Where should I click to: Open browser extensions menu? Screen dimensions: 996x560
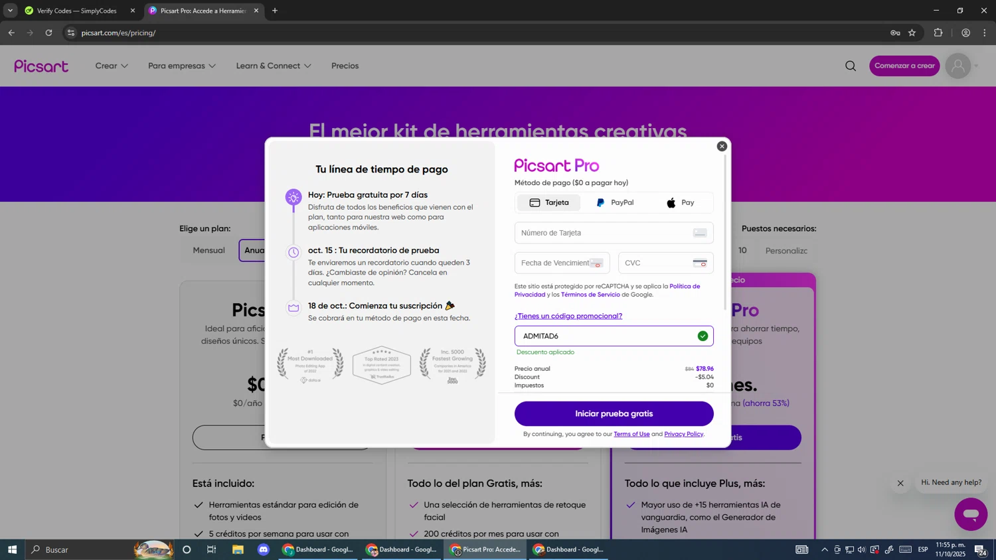[x=938, y=33]
